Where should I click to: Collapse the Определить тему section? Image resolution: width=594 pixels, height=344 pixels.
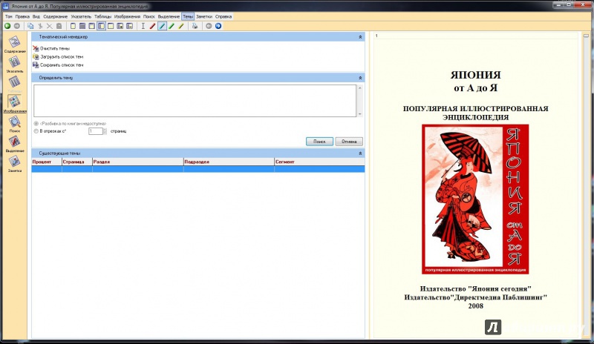pos(360,78)
